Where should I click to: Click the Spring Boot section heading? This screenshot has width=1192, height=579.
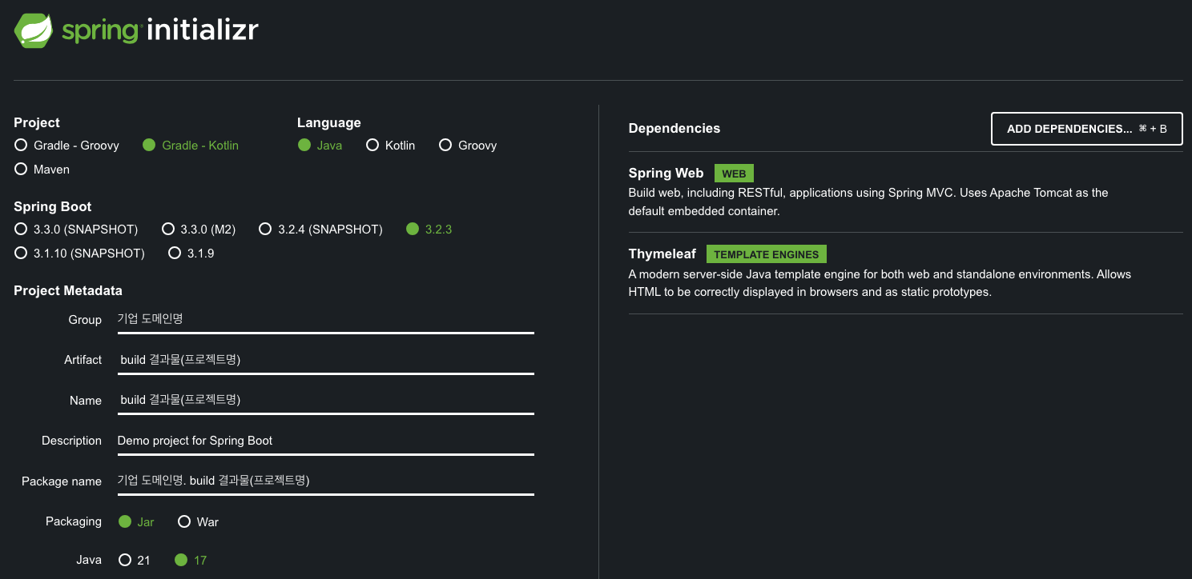coord(53,206)
